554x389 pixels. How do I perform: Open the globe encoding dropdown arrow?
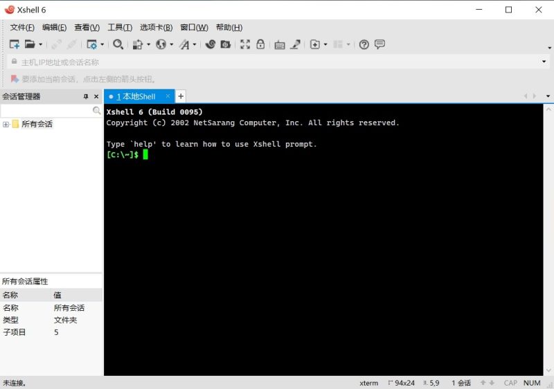click(171, 44)
